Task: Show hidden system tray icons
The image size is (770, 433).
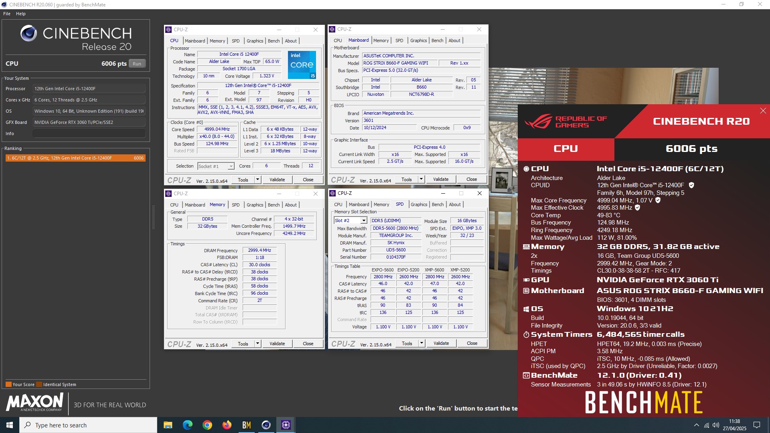Action: [x=697, y=425]
